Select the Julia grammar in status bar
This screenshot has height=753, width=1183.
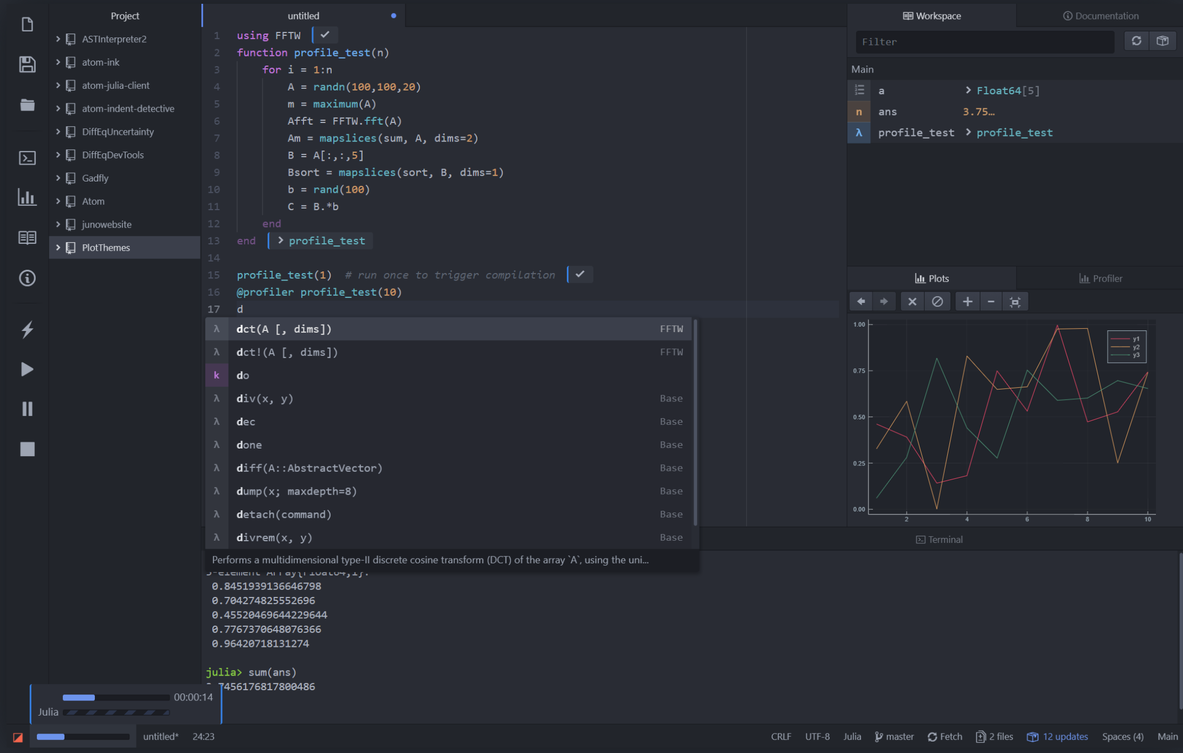click(x=852, y=737)
